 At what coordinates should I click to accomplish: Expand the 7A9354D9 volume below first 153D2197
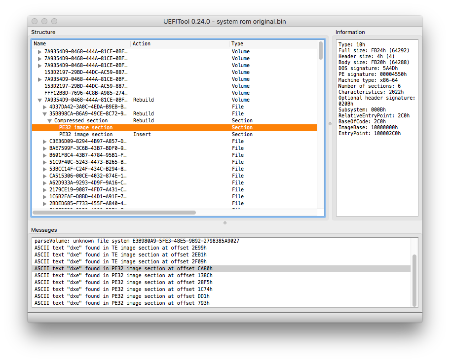tap(40, 79)
